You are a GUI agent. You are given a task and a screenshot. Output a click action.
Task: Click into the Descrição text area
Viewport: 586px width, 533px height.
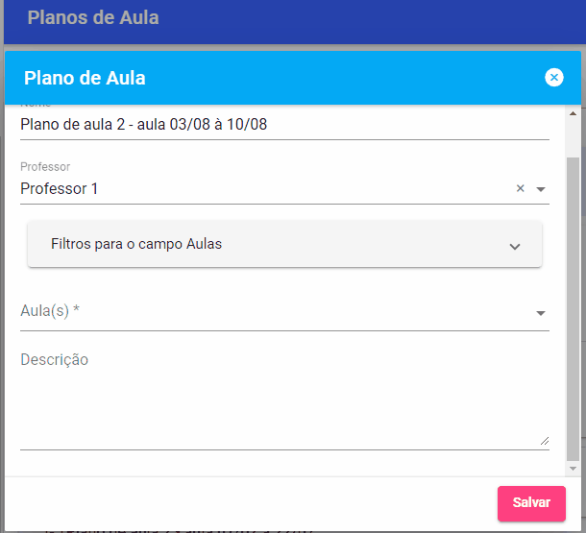click(284, 400)
